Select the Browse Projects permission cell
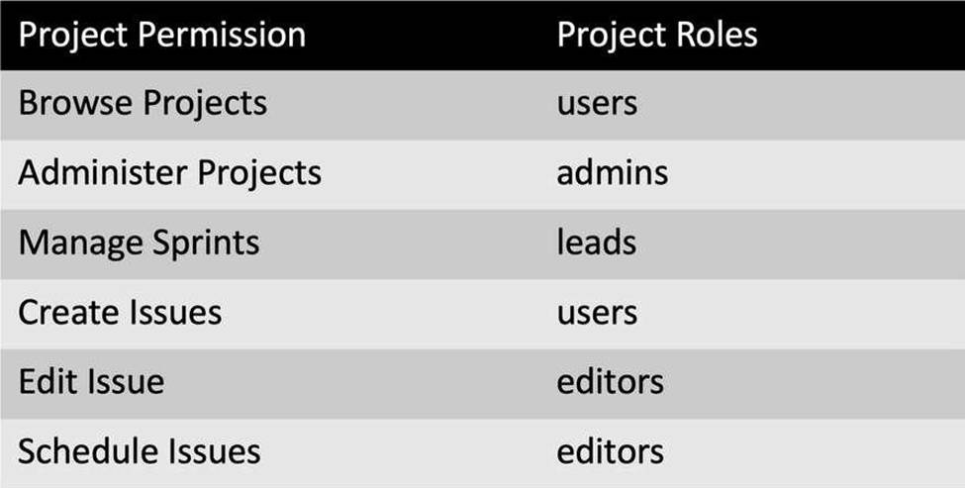 [143, 103]
